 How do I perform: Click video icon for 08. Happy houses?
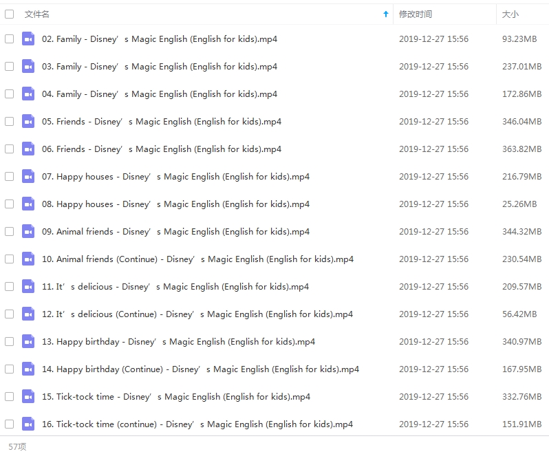pyautogui.click(x=28, y=204)
